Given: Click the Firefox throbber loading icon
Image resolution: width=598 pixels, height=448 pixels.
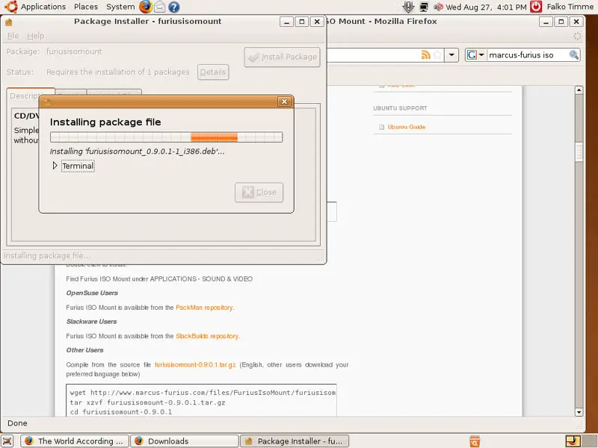Looking at the screenshot, I should point(577,36).
